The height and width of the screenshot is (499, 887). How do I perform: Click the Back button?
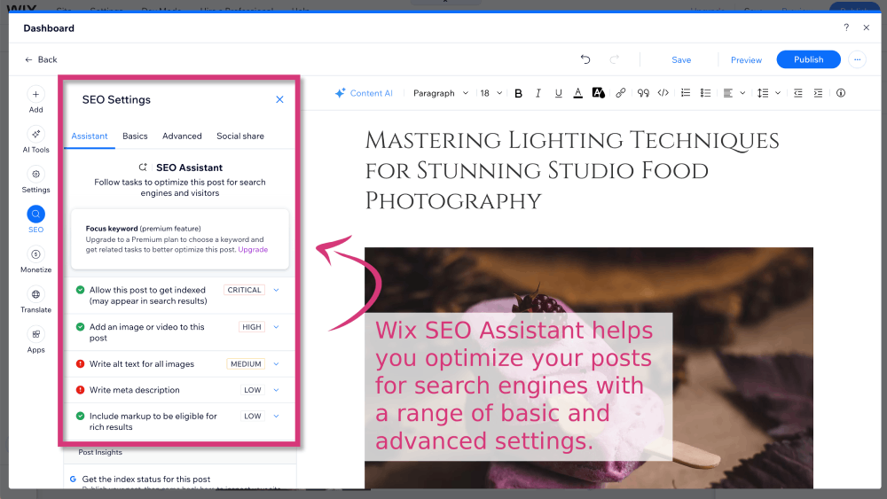click(x=41, y=59)
